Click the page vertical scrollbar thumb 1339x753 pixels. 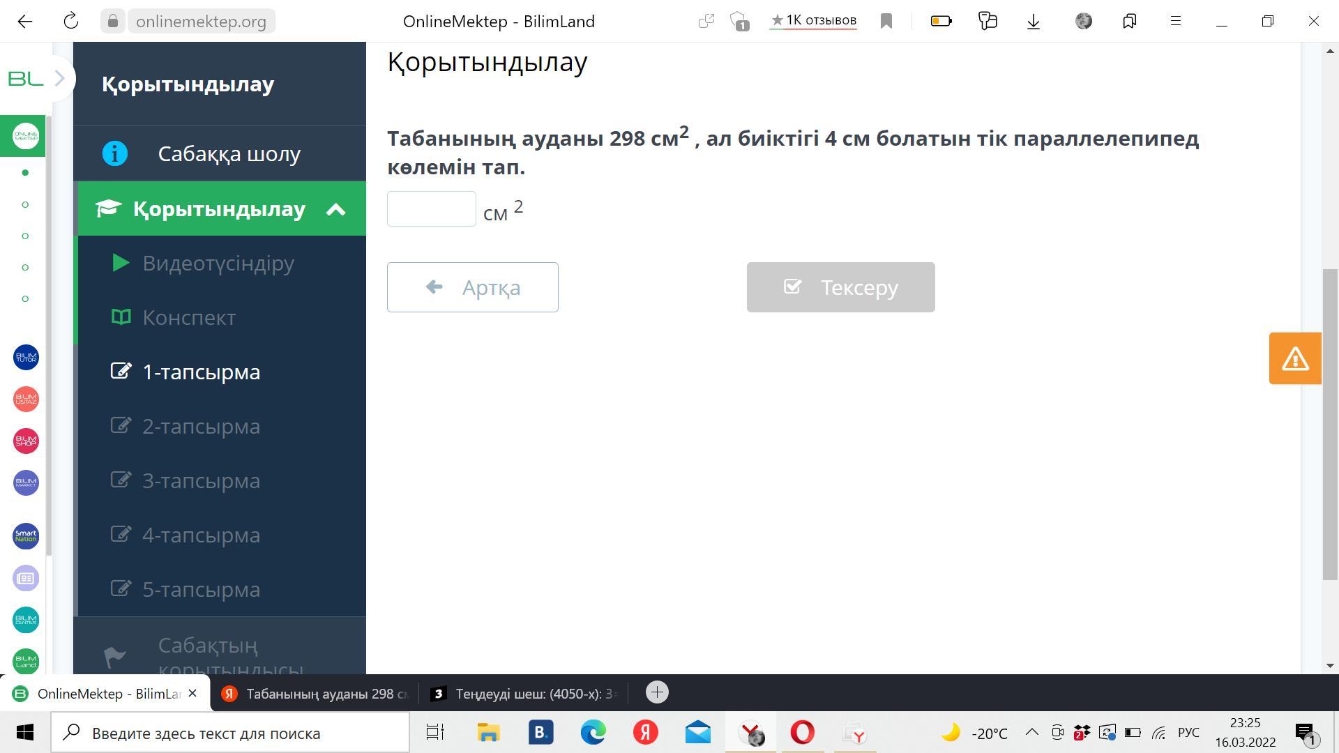1330,423
